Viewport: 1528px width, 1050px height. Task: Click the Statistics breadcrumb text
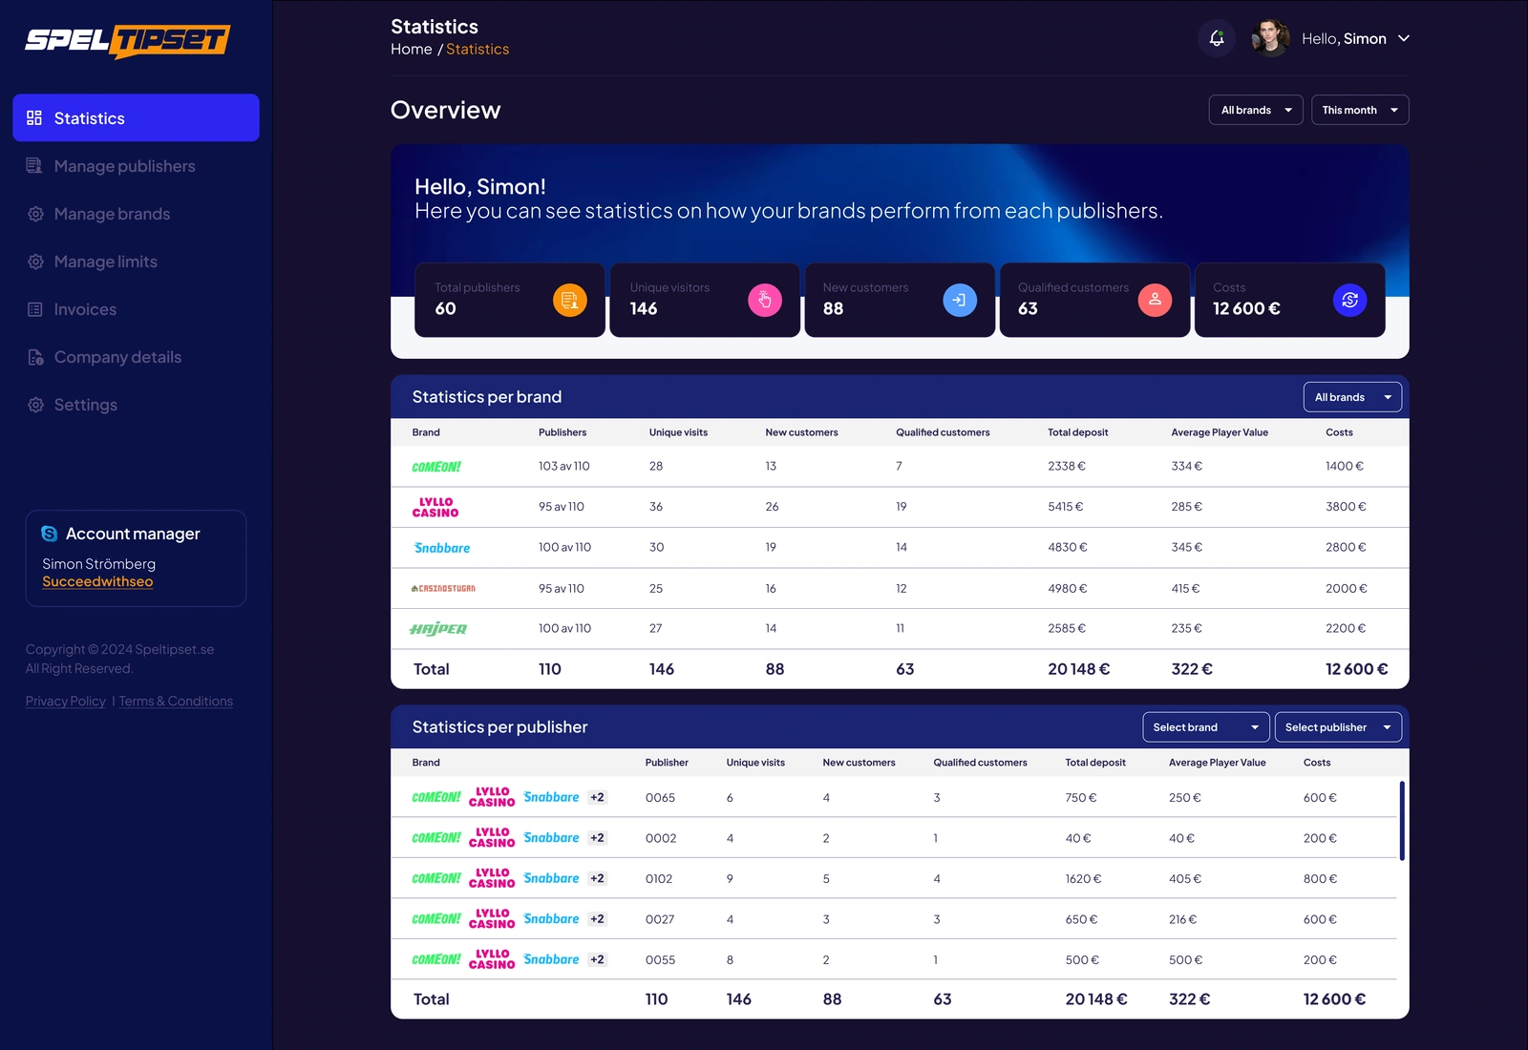coord(477,49)
